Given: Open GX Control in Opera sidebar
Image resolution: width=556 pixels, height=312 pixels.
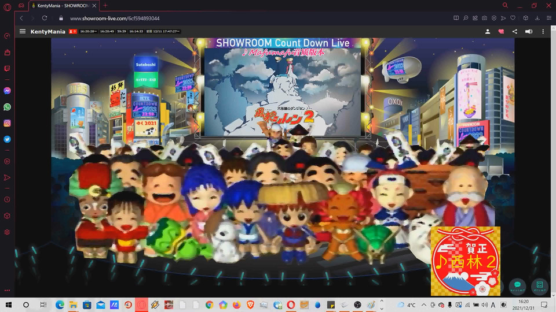Looking at the screenshot, I should tap(7, 36).
